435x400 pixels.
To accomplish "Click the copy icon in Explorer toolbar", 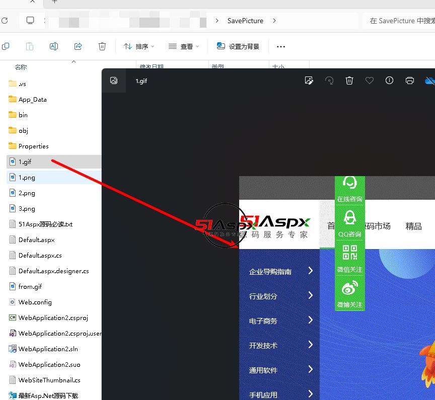I will [6, 46].
